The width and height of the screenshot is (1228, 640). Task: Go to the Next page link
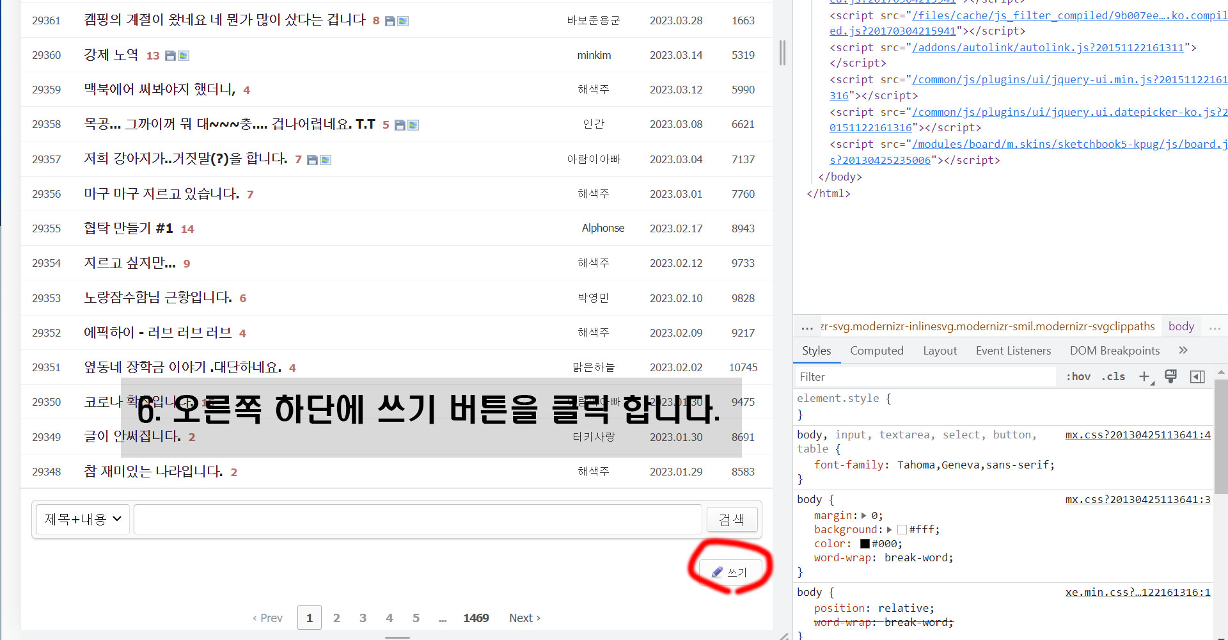click(x=524, y=618)
